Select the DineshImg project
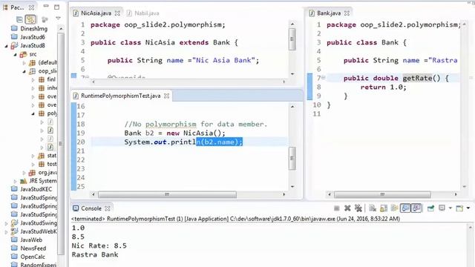The height and width of the screenshot is (267, 475). 33,29
